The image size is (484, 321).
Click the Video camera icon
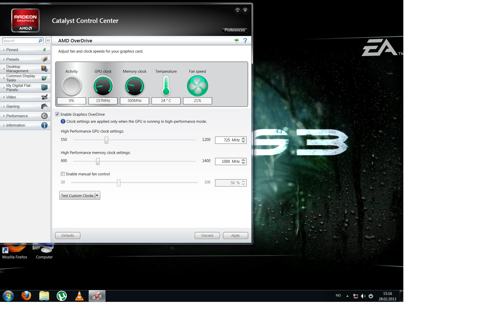click(44, 97)
